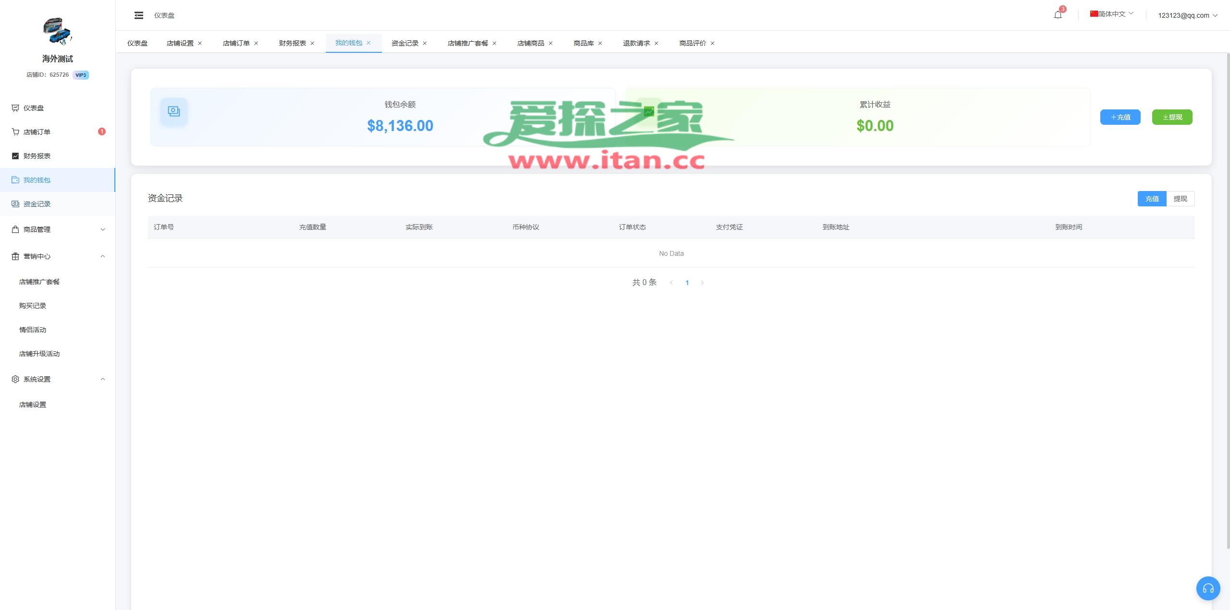The image size is (1230, 610).
Task: Click the 订单号 column header
Action: coord(164,227)
